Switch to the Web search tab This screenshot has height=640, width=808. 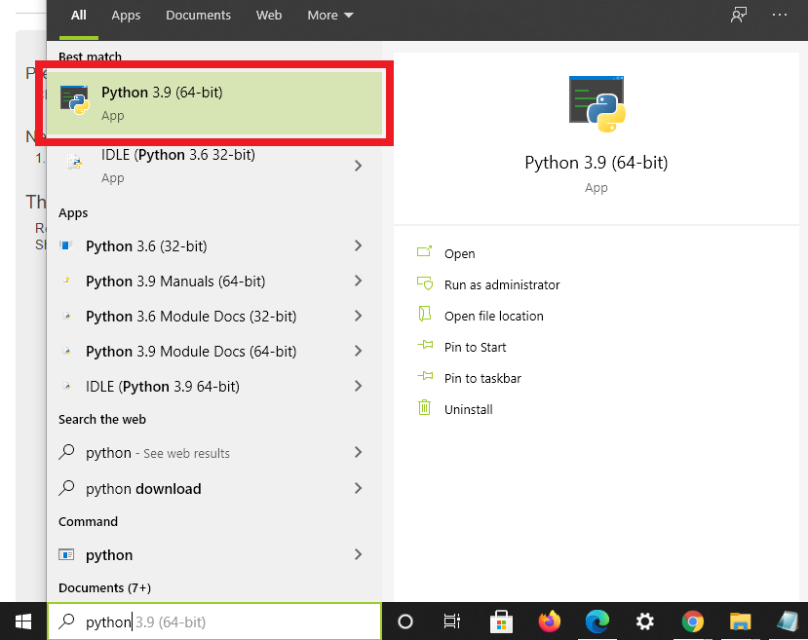coord(269,15)
